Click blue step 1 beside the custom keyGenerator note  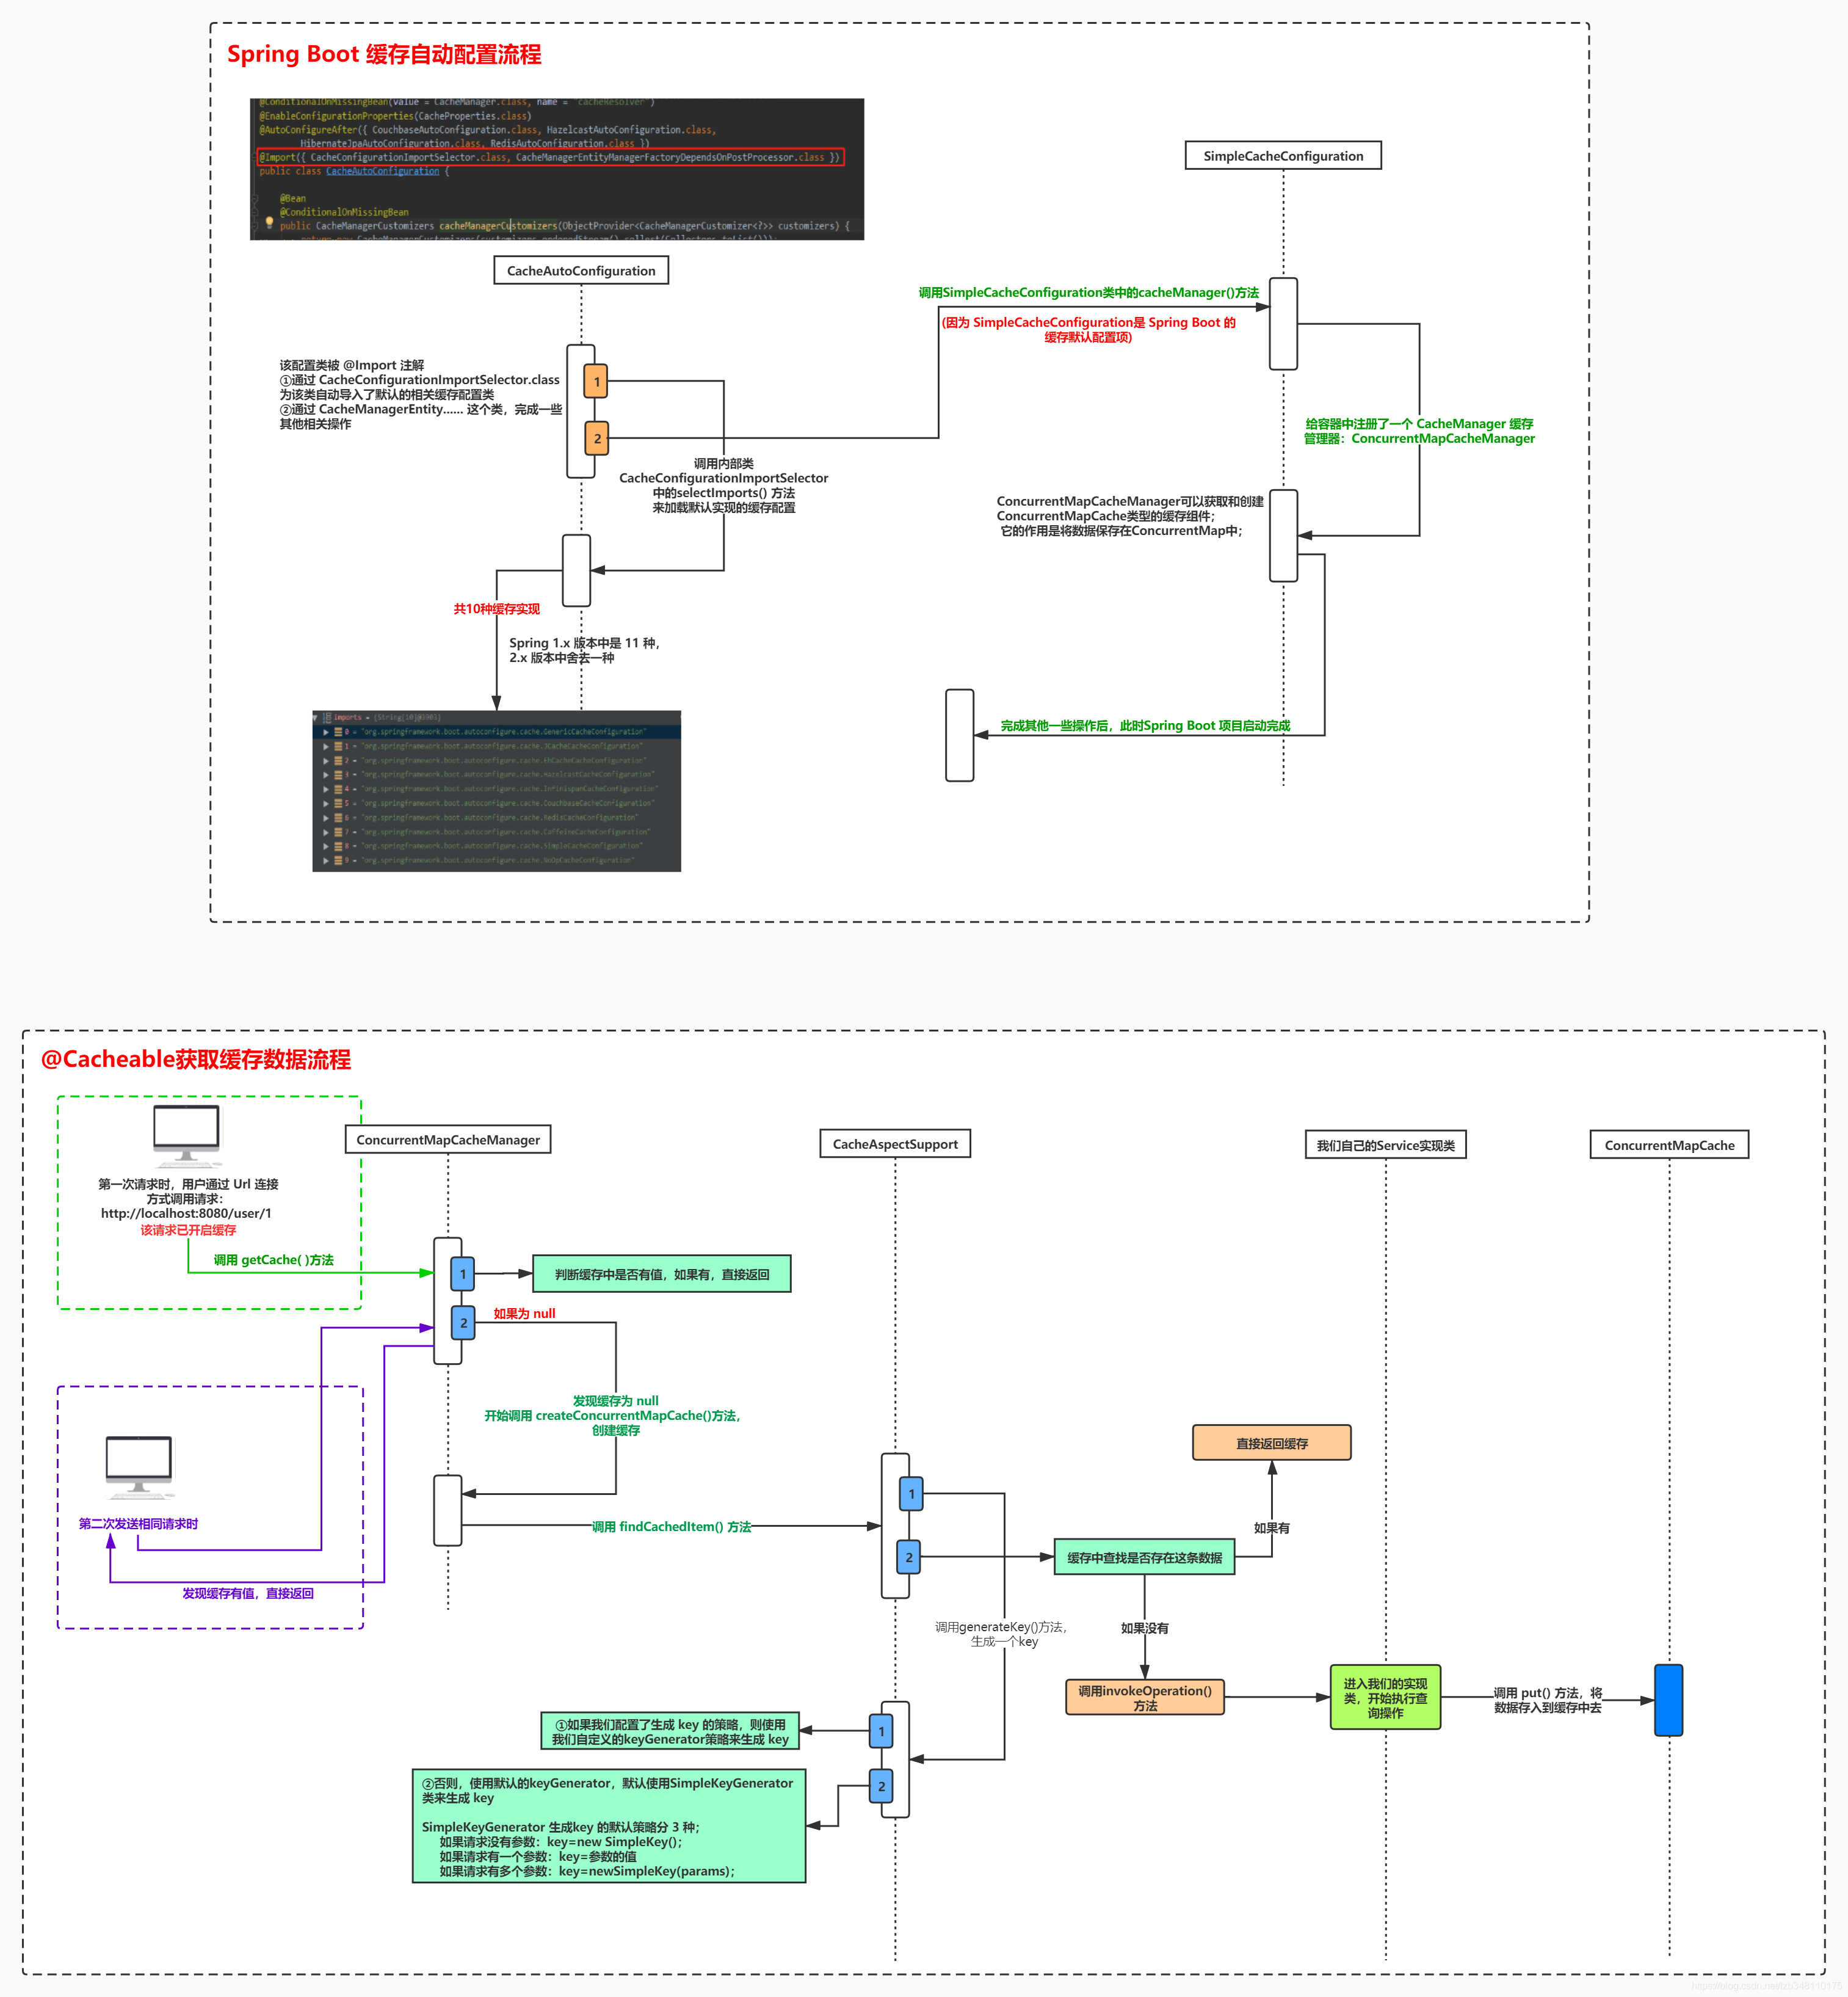point(881,1731)
